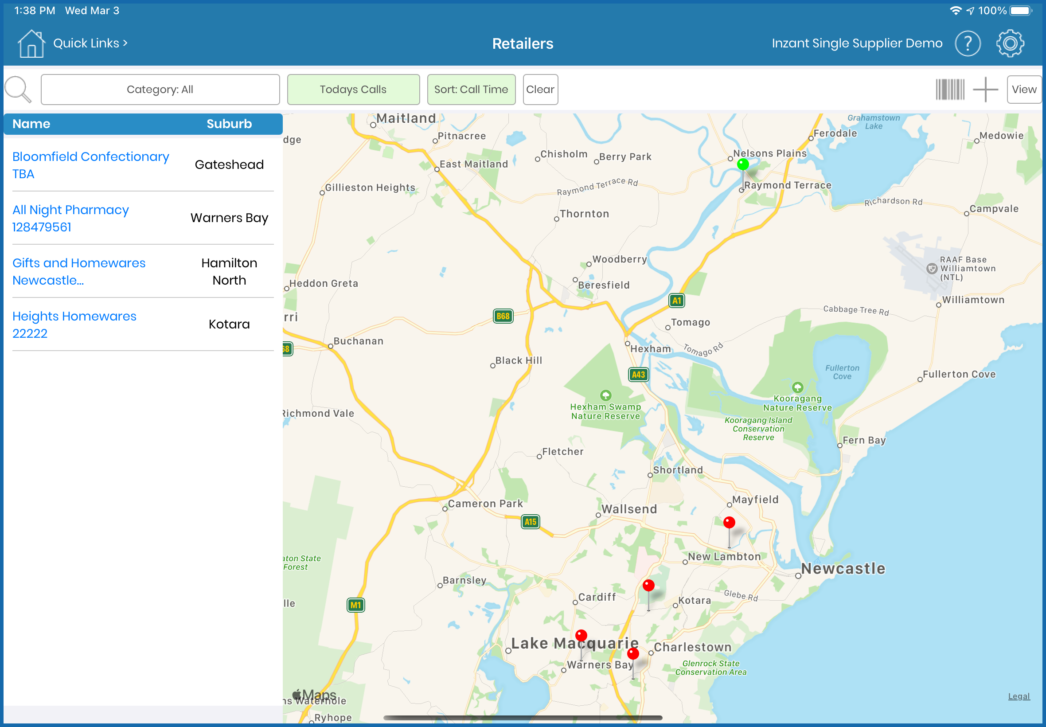Tap the plus add retailer icon

click(985, 89)
